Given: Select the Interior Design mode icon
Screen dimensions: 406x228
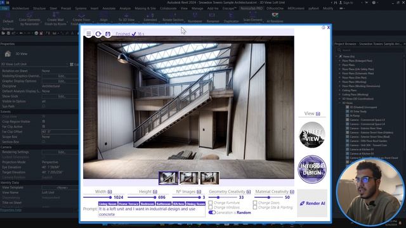Looking at the screenshot, I should coord(312,169).
